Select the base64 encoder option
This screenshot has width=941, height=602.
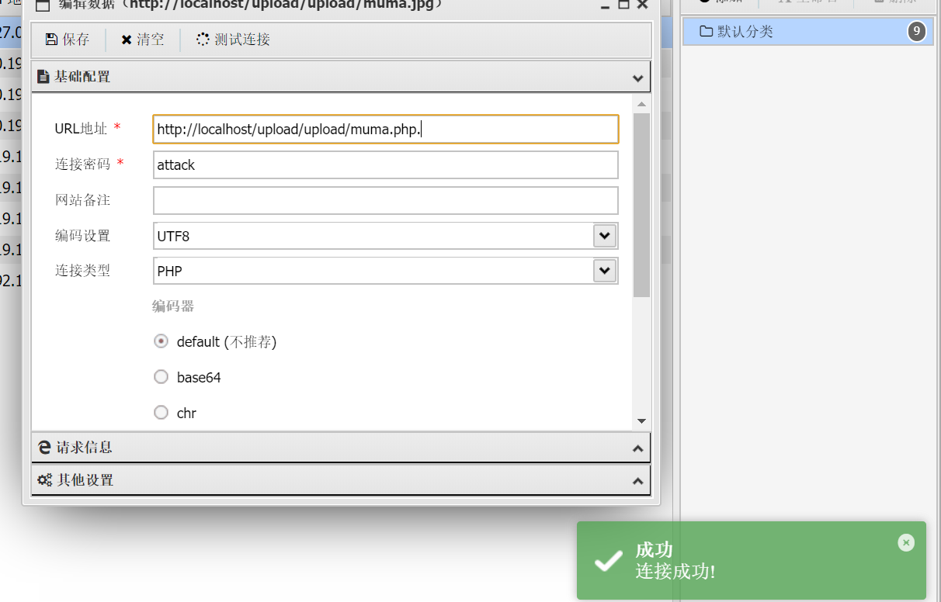tap(161, 377)
